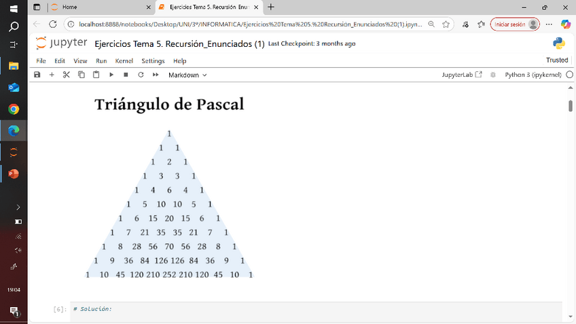Insert a cell below with the plus icon

(x=52, y=75)
